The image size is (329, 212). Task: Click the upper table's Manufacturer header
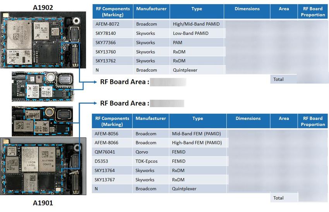[151, 12]
